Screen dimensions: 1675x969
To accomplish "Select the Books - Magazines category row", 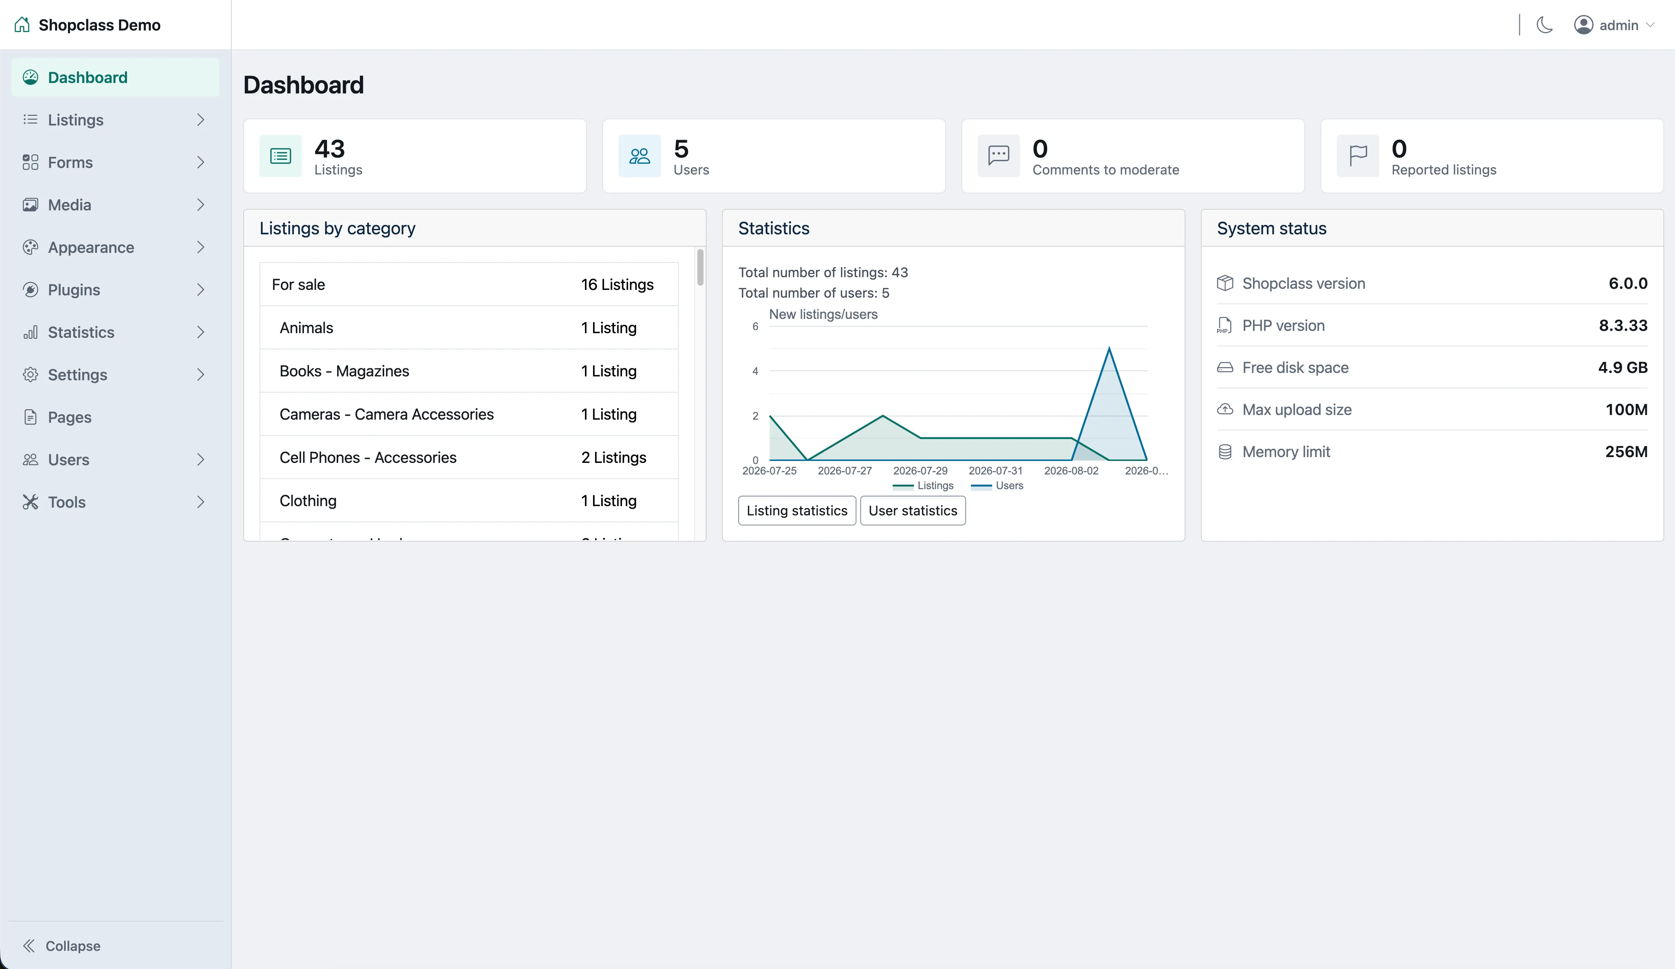I will (469, 371).
